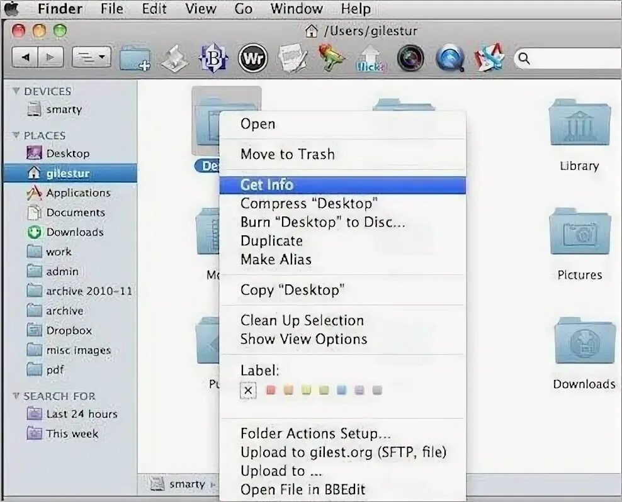The width and height of the screenshot is (622, 502).
Task: Select gilestur home in sidebar
Action: click(71, 173)
